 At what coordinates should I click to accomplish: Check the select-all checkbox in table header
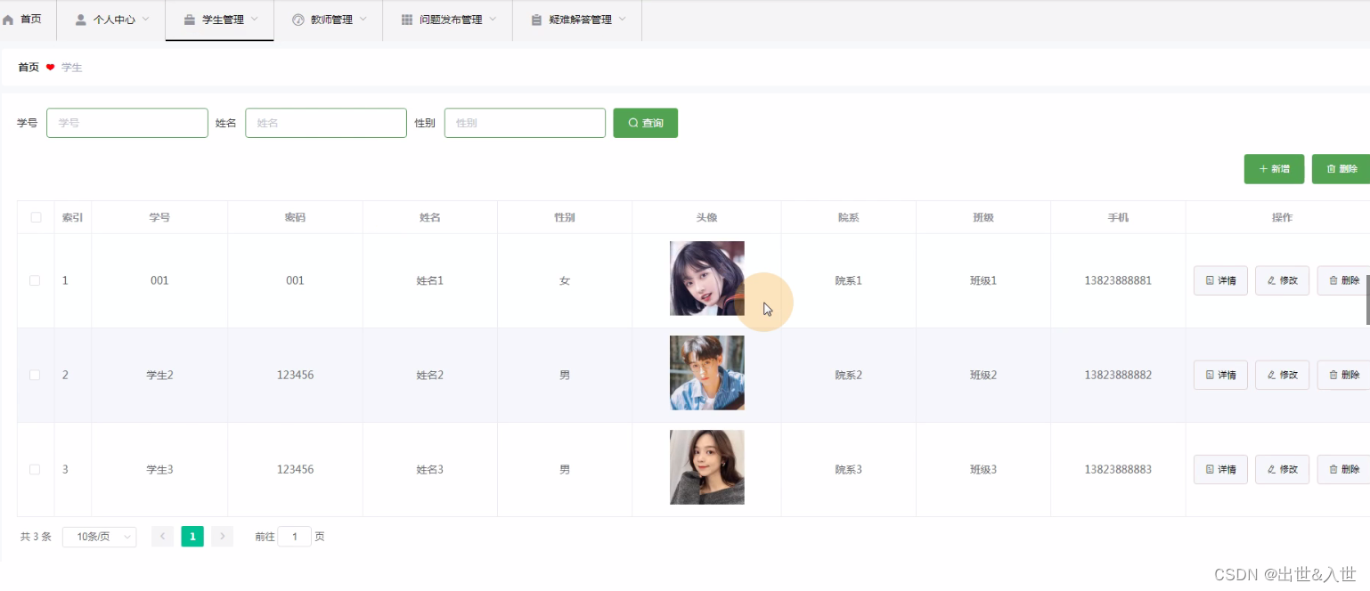35,216
